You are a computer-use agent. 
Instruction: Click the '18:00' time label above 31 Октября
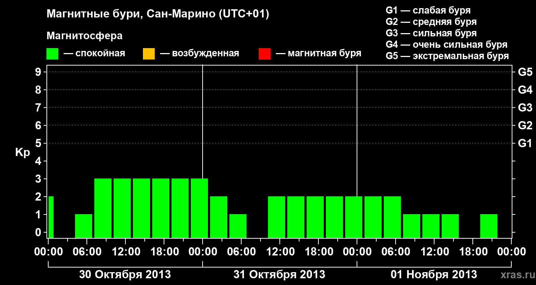click(318, 252)
